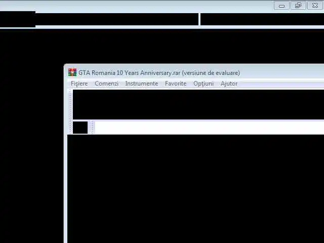Viewport: 324px width, 243px height.
Task: Open the Comenzi menu
Action: 107,84
